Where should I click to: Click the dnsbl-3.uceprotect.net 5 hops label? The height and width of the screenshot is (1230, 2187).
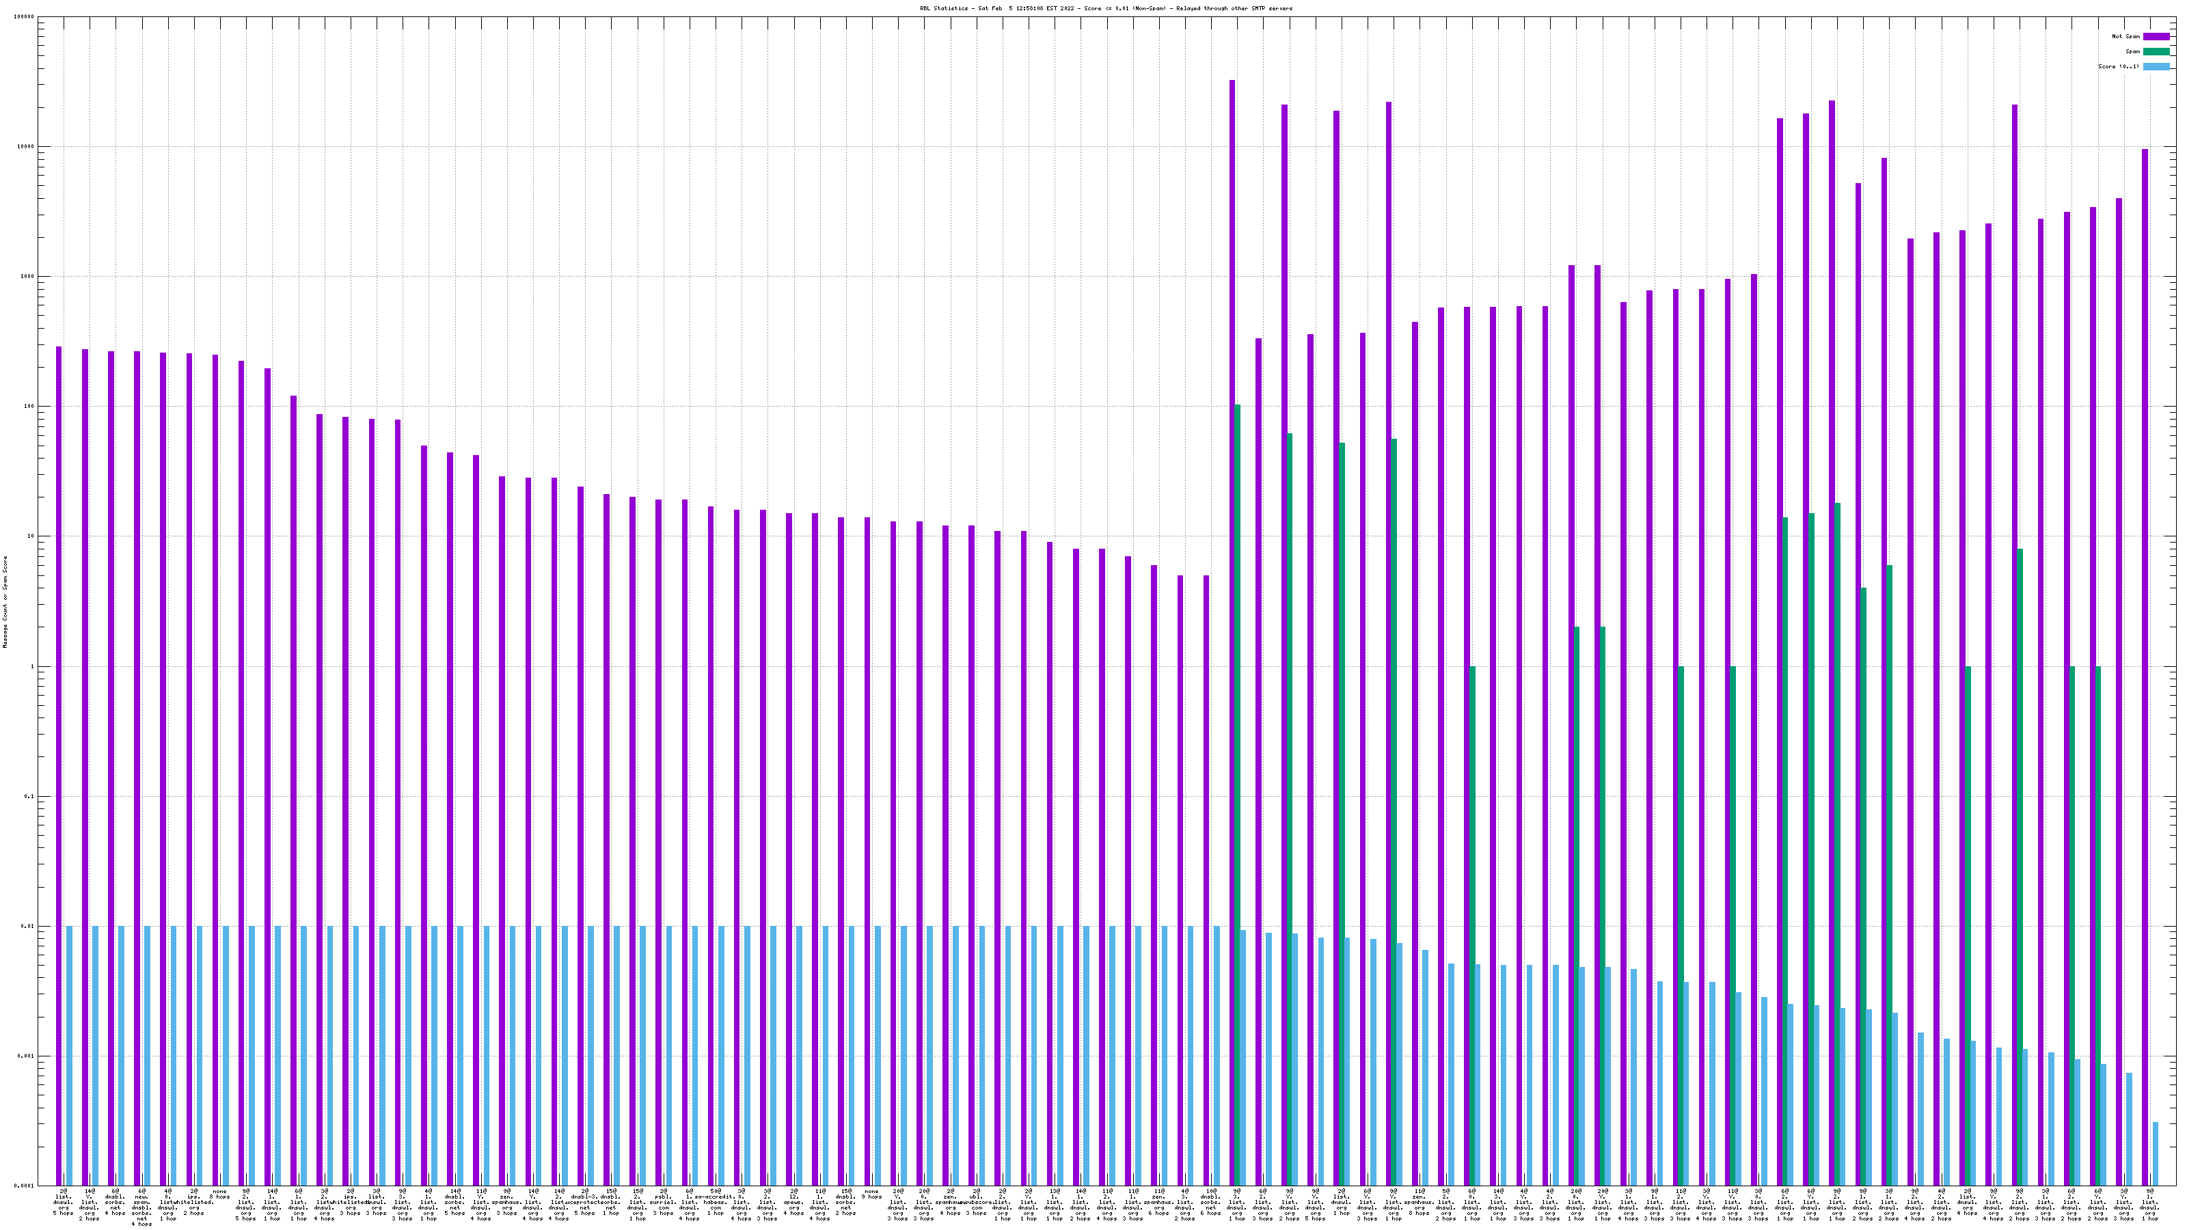(x=585, y=1203)
